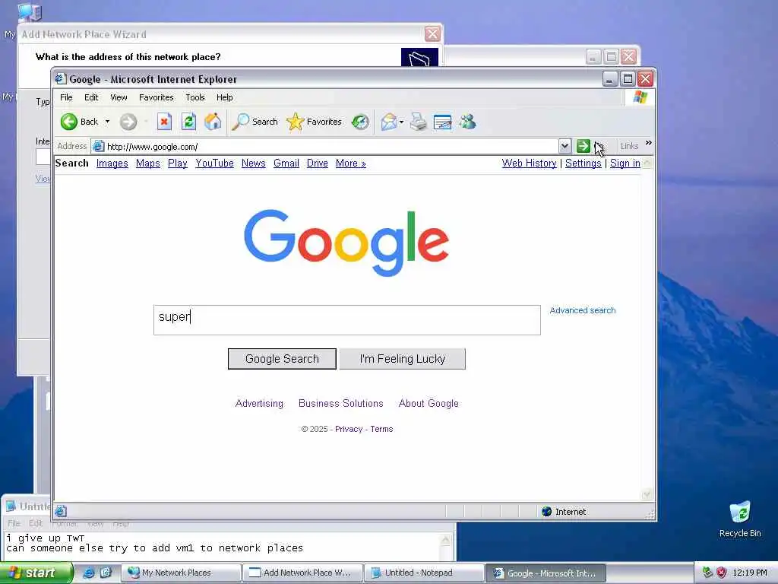Screen dimensions: 778x584
Task: Open the Maps link
Action: tap(148, 163)
